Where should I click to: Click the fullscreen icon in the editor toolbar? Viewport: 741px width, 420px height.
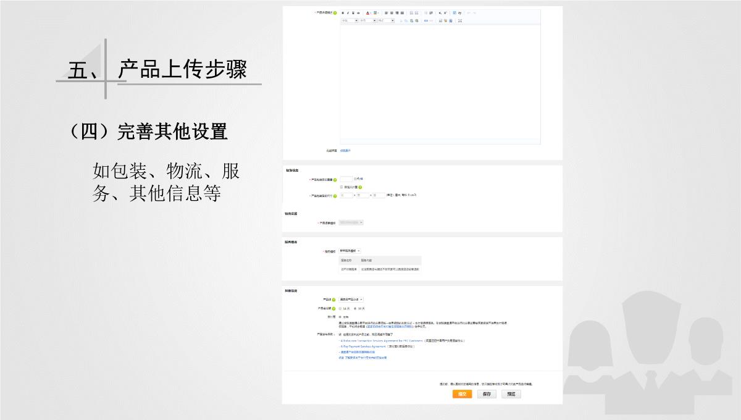[460, 20]
